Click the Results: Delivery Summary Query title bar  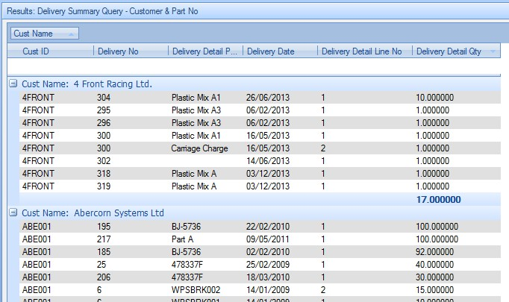103,11
